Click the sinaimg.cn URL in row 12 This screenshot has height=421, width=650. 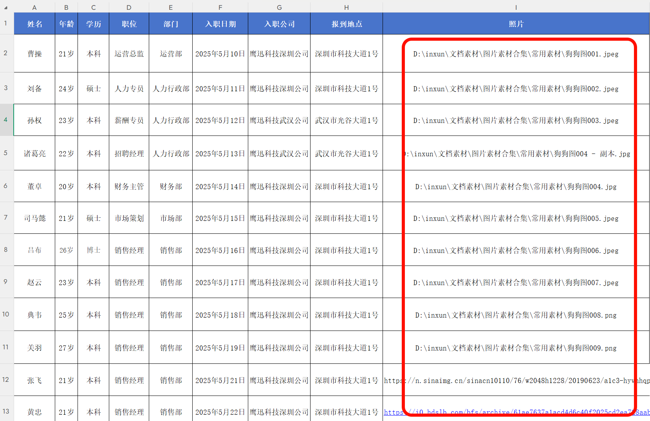pos(509,380)
